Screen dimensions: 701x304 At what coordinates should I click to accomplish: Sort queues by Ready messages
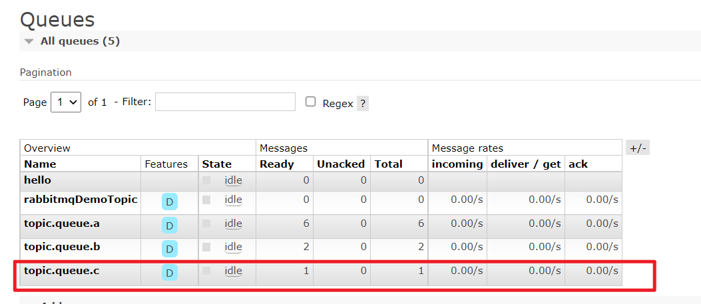coord(277,164)
